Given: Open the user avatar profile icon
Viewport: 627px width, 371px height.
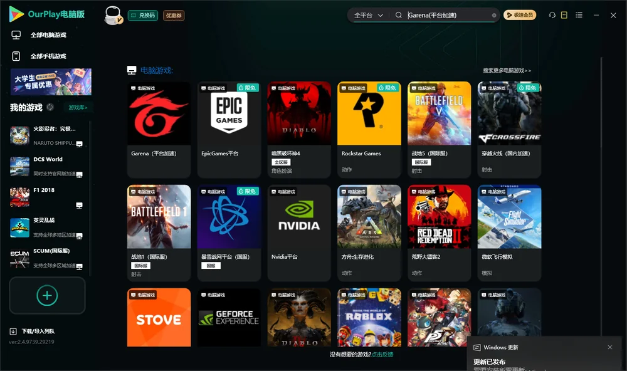Looking at the screenshot, I should (x=113, y=15).
